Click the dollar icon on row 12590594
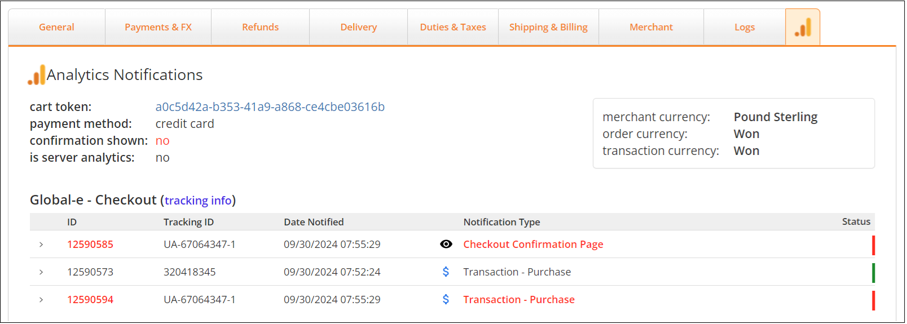Viewport: 907px width, 324px height. 446,299
